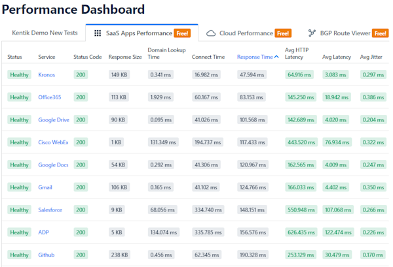Toggle Response Time sort arrow

(x=276, y=57)
